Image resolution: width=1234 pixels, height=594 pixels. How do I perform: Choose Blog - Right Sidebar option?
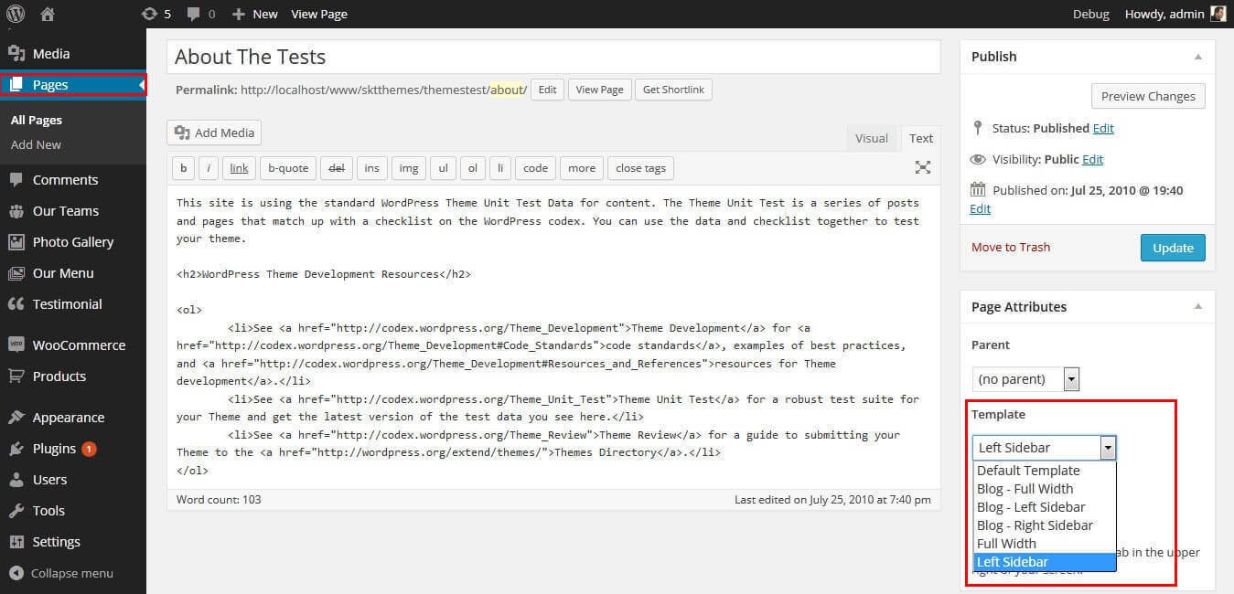1044,525
